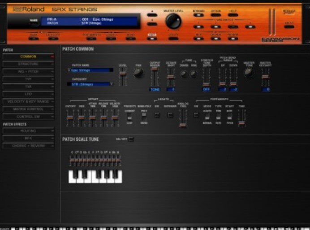The image size is (310, 230).
Task: Toggle the Legato Retrigger button
Action: pyautogui.click(x=170, y=115)
